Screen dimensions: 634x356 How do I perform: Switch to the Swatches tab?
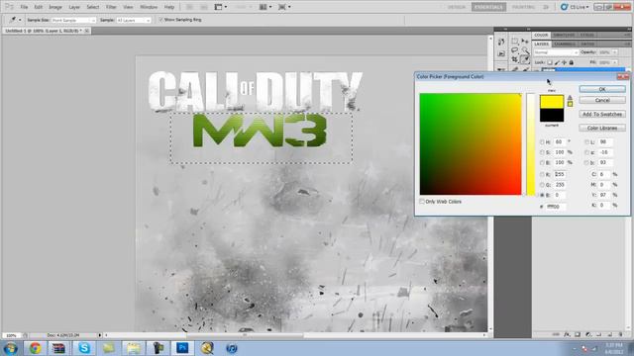pos(564,36)
